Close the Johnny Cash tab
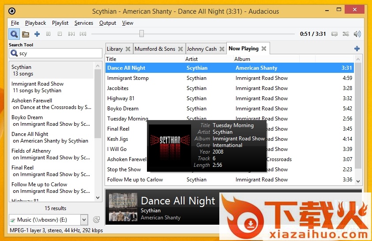 pos(222,49)
